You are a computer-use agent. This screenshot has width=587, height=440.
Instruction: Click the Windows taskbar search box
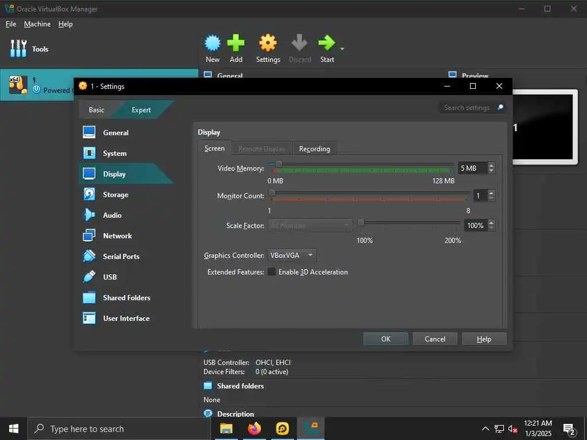click(x=119, y=429)
